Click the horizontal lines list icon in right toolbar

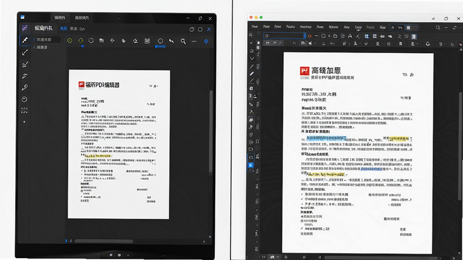pyautogui.click(x=374, y=36)
